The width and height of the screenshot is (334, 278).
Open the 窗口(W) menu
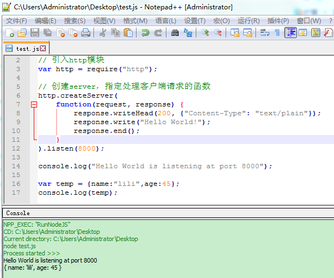[x=309, y=21]
